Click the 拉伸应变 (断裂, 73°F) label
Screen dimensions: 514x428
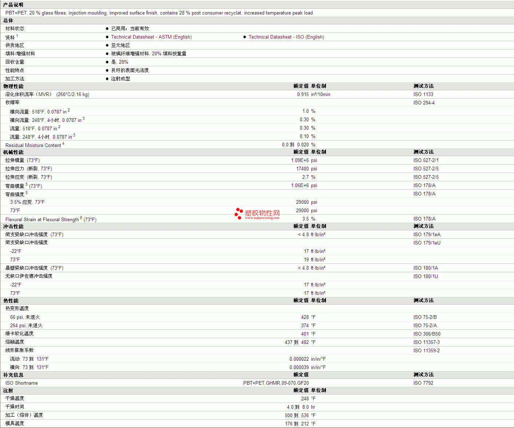coord(29,177)
